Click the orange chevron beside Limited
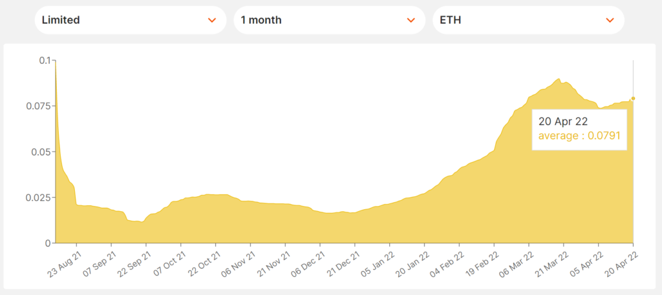This screenshot has width=662, height=295. tap(212, 20)
